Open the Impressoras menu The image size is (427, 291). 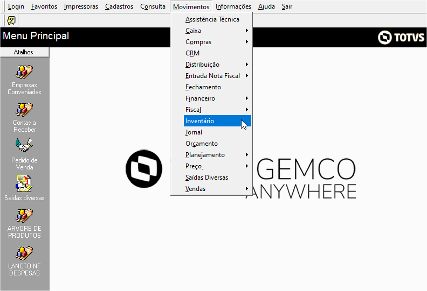[81, 6]
